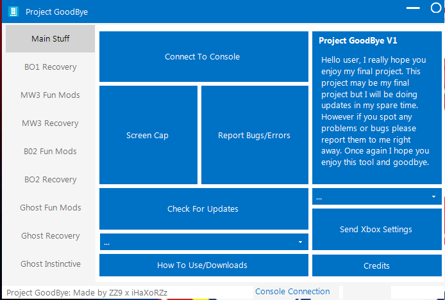Show the Ghost Instinctive tab
Screen dimensions: 445x300
(51, 264)
